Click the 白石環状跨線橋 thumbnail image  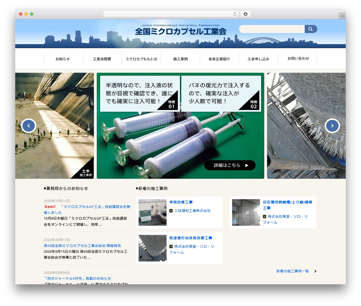pyautogui.click(x=246, y=213)
